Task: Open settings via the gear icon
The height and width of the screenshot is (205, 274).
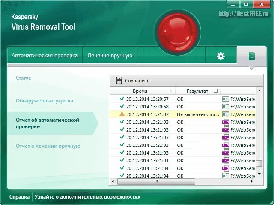Action: [221, 56]
